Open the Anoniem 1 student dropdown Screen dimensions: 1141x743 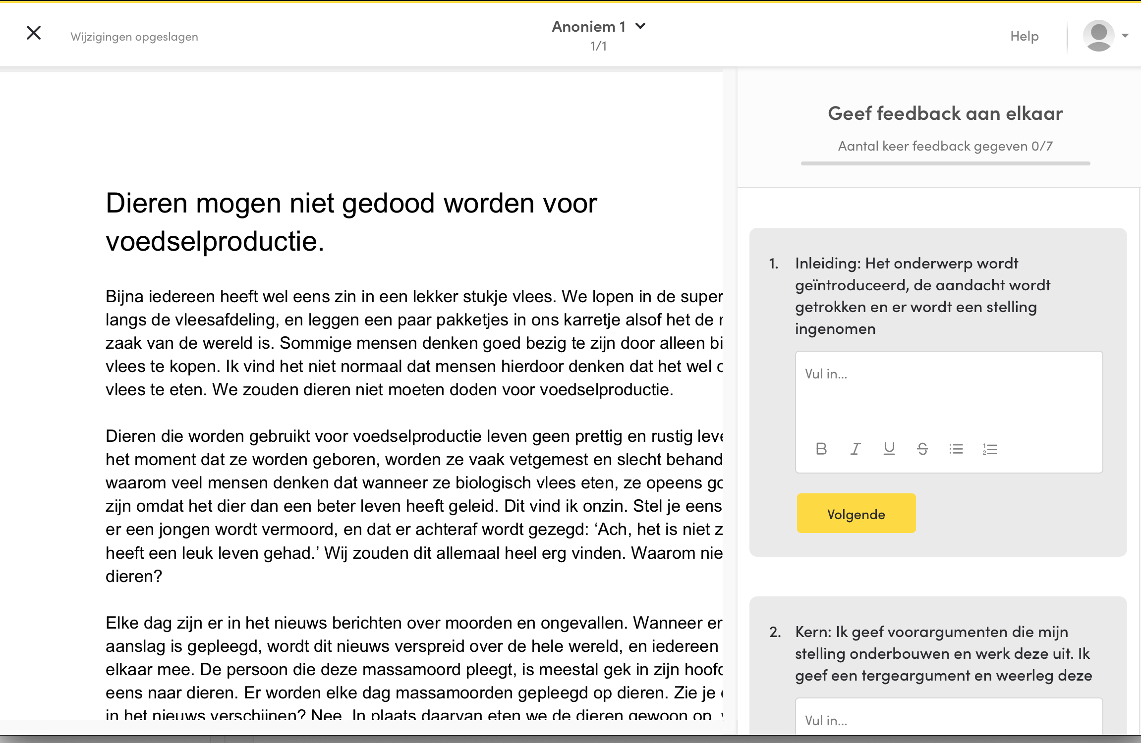(x=599, y=27)
